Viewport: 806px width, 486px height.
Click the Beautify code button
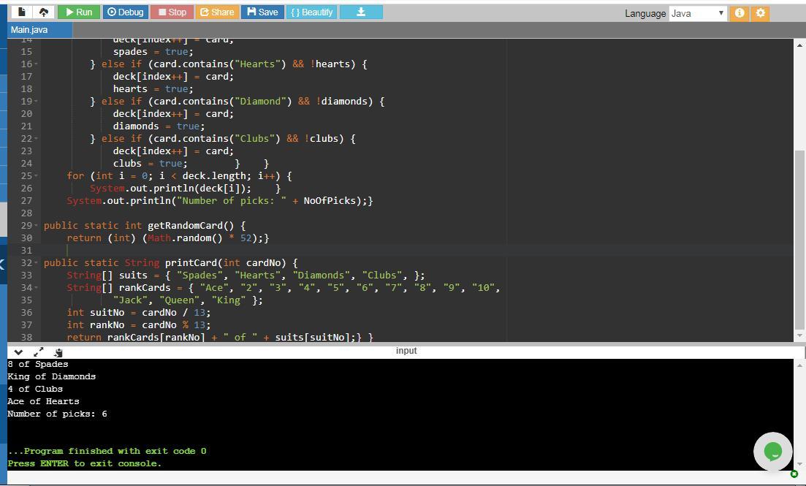click(x=311, y=12)
